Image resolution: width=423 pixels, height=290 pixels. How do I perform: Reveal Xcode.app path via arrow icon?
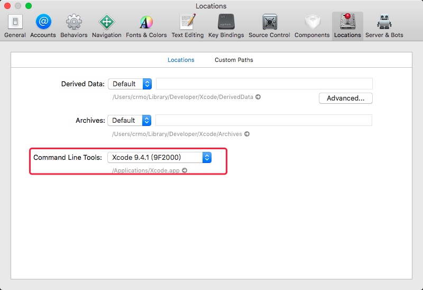point(185,170)
